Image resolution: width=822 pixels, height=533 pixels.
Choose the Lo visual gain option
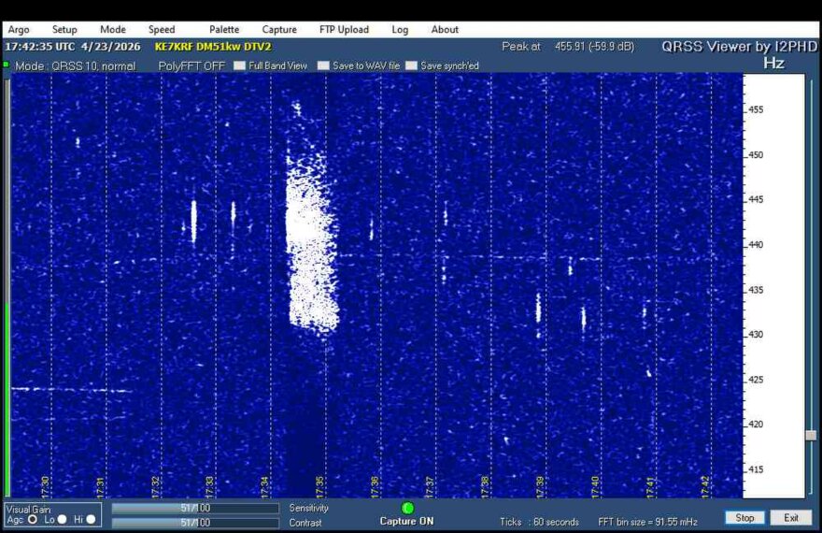pos(62,519)
